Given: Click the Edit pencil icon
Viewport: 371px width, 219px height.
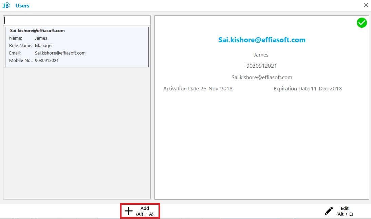Looking at the screenshot, I should click(x=329, y=211).
